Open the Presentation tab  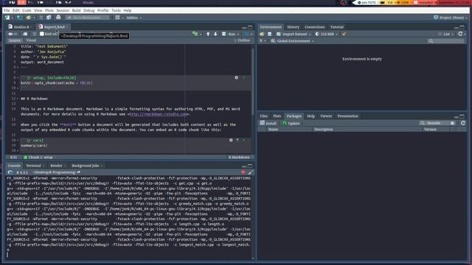tap(347, 116)
